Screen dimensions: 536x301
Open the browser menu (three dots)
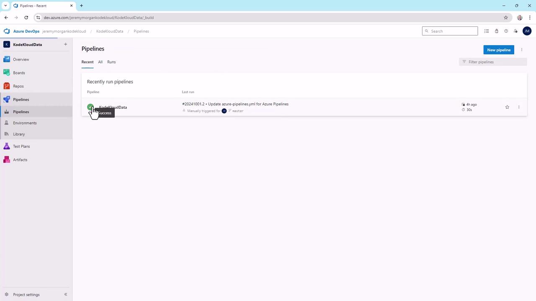529,18
